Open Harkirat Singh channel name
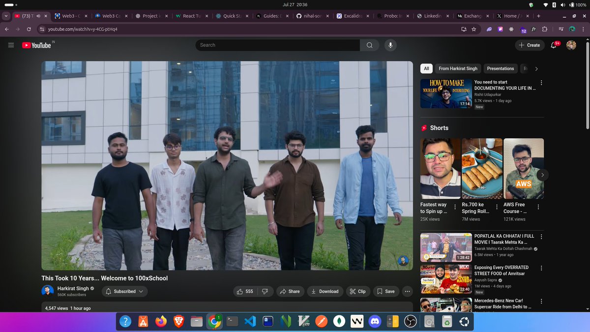Image resolution: width=590 pixels, height=332 pixels. click(x=73, y=288)
